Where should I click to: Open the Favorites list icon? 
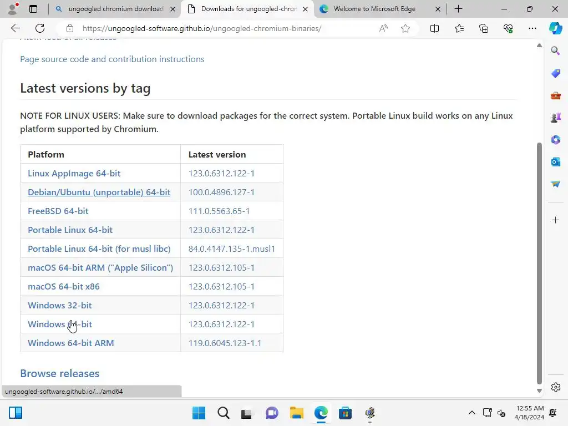[x=459, y=28]
